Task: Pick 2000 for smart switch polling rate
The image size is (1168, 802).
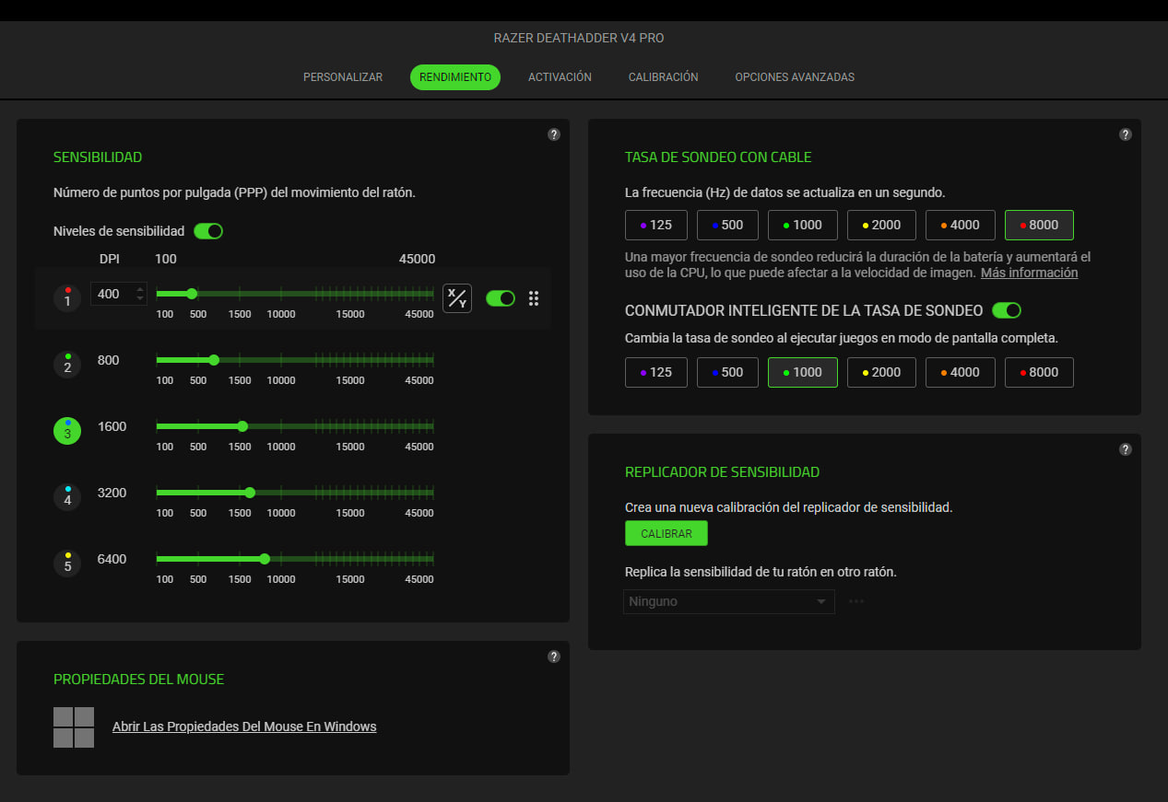Action: (881, 372)
